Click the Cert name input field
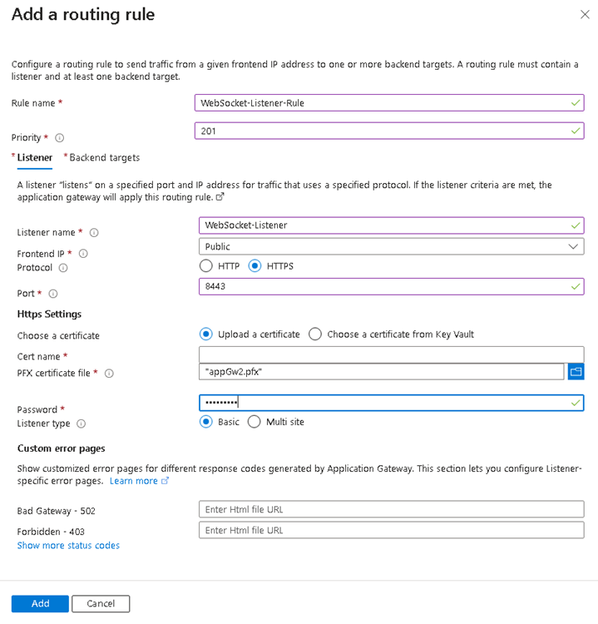The height and width of the screenshot is (624, 598). pyautogui.click(x=391, y=355)
